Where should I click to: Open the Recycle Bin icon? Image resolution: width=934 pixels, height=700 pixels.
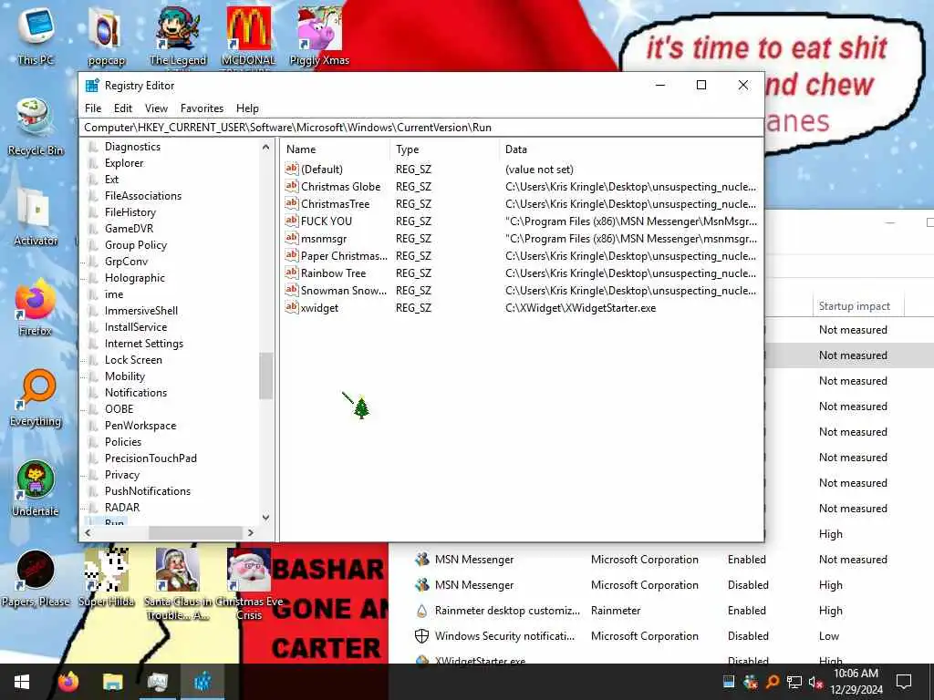36,126
